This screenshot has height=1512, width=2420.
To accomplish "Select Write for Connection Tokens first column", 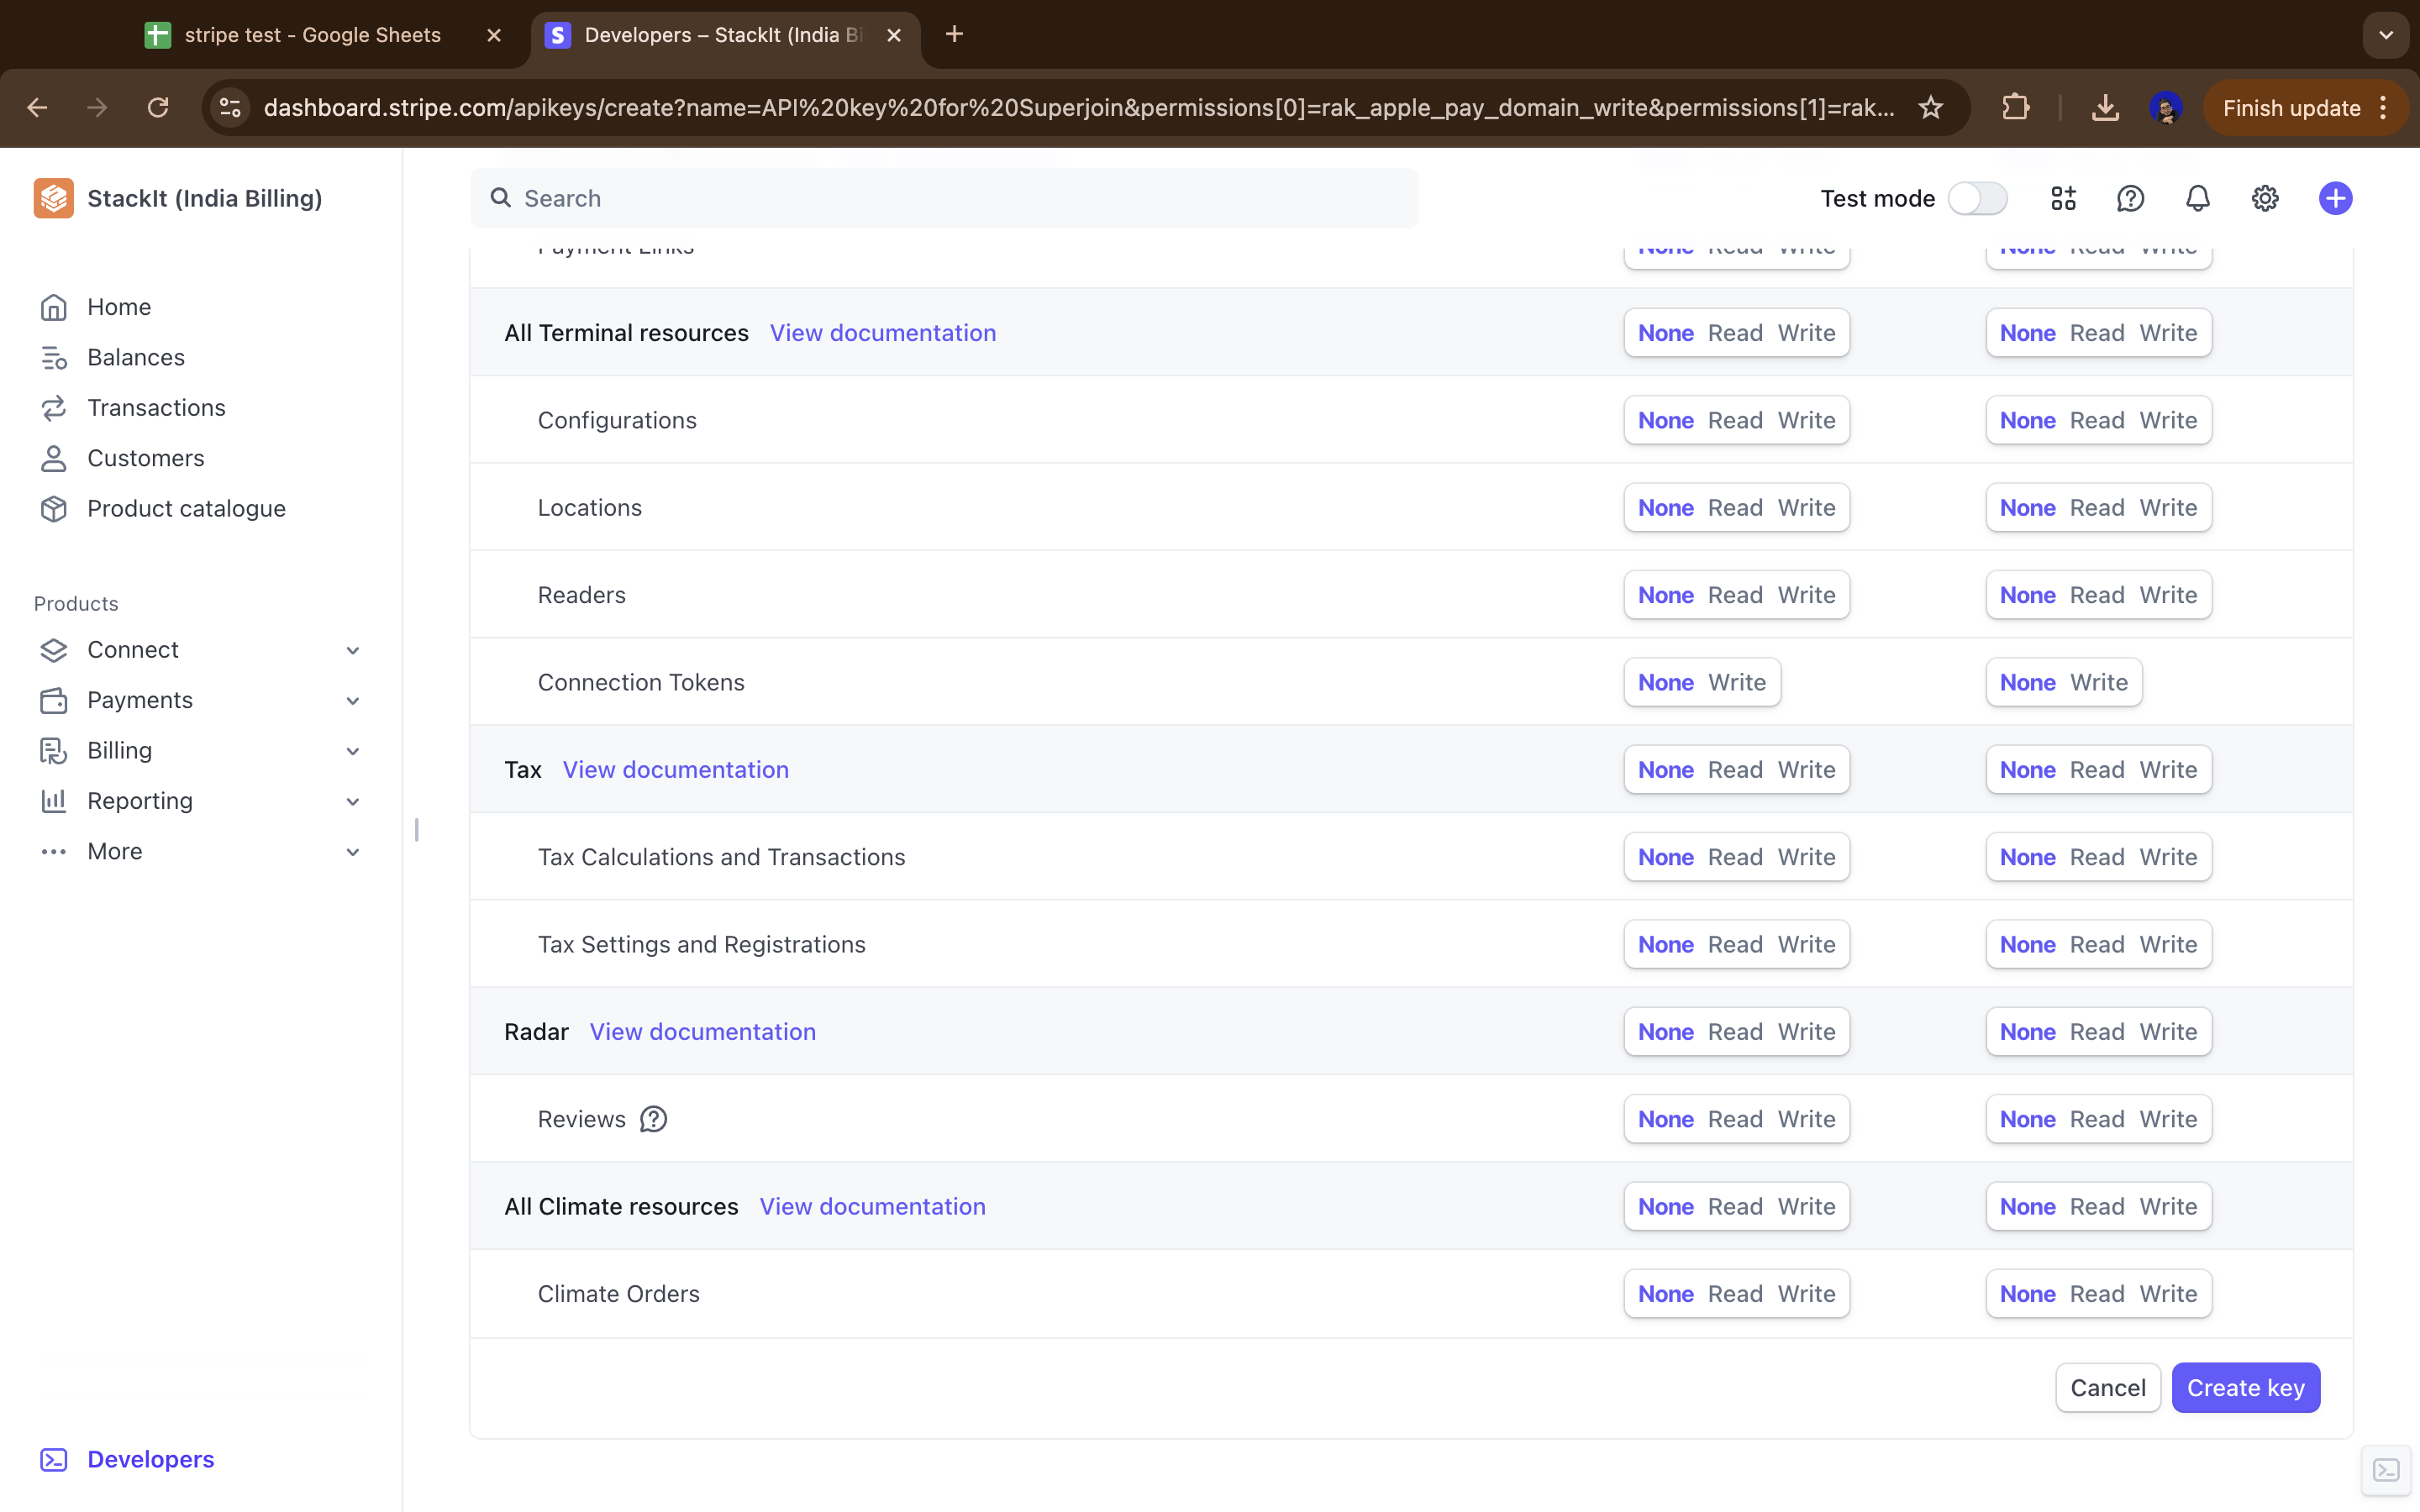I will [x=1737, y=682].
